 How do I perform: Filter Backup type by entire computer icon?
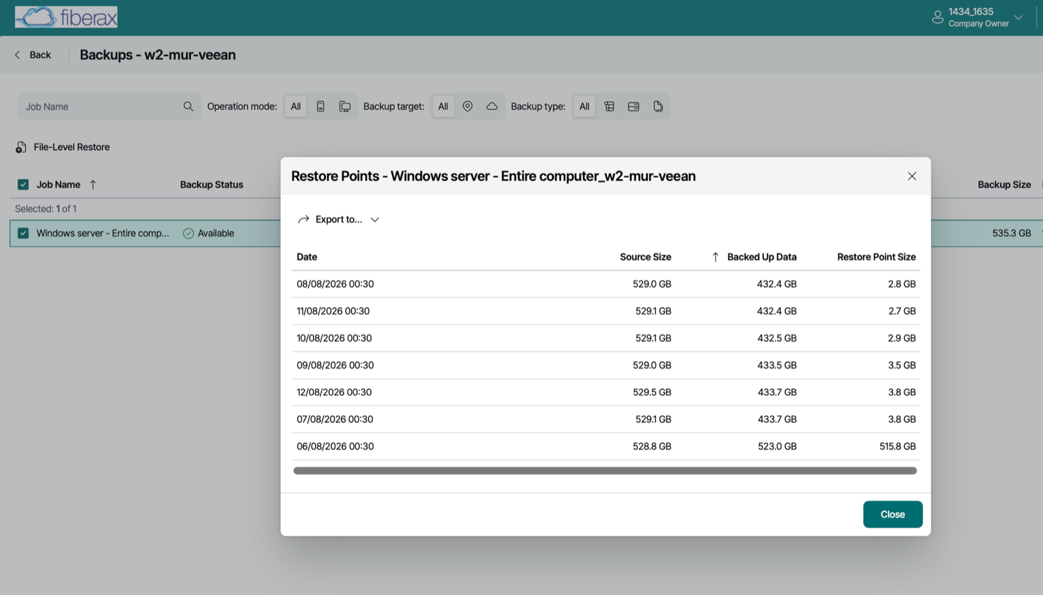pos(610,106)
